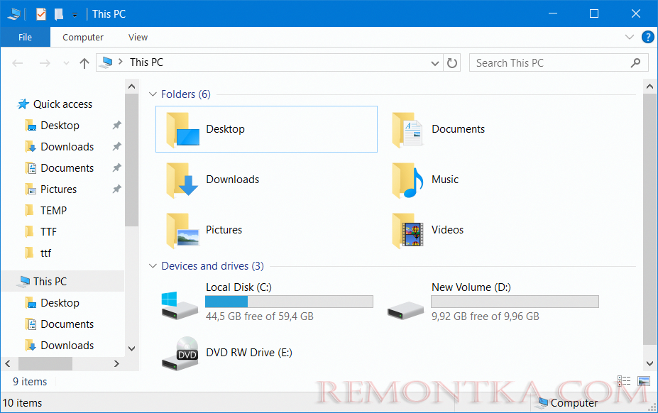Open the Music folder
The height and width of the screenshot is (413, 658).
click(x=425, y=180)
